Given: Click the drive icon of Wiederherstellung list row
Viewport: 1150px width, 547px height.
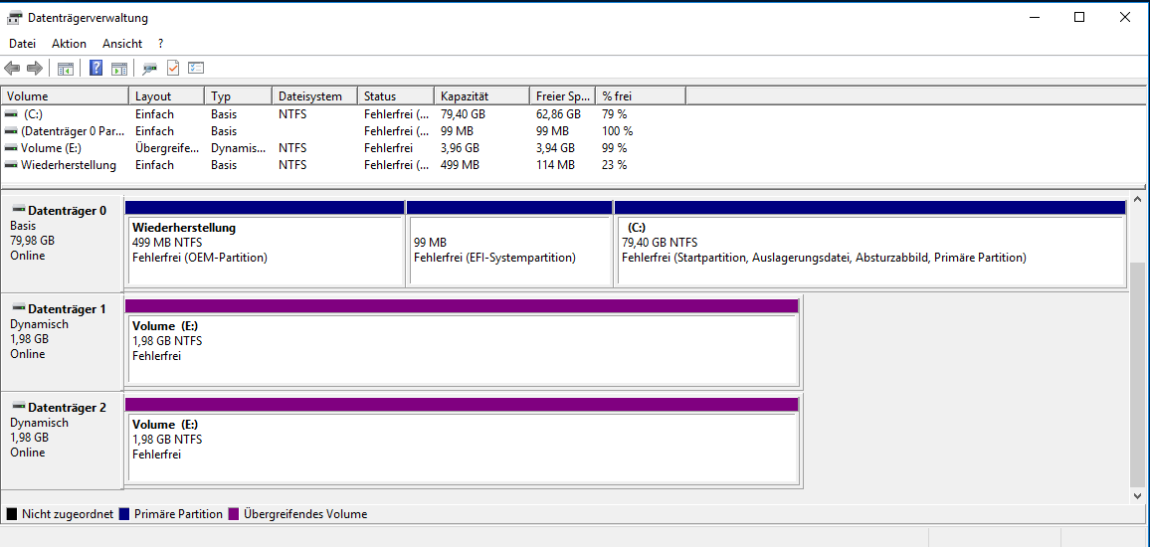Looking at the screenshot, I should pos(11,165).
